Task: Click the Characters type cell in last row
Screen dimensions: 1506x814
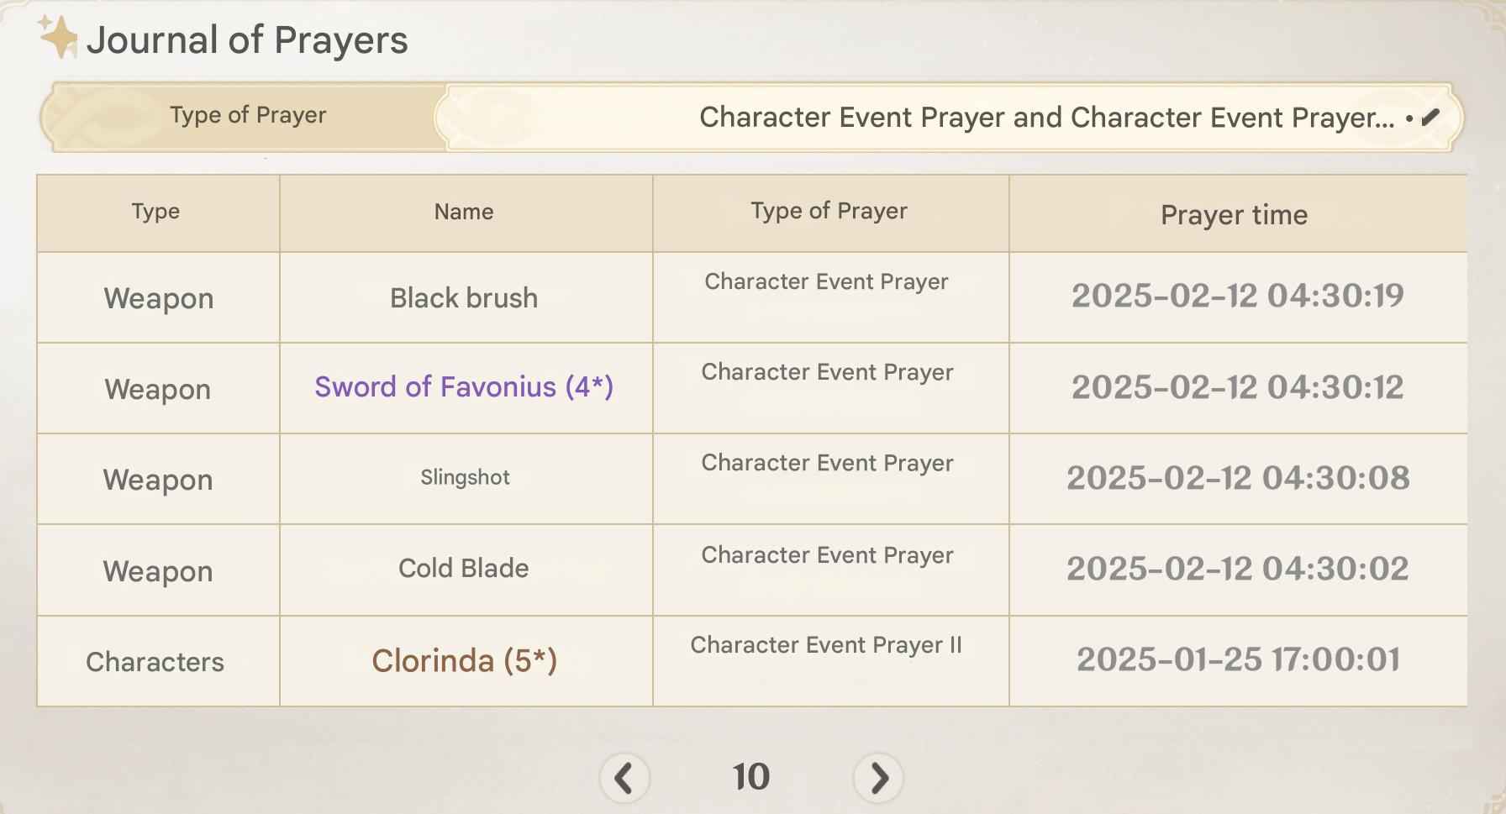Action: (155, 662)
